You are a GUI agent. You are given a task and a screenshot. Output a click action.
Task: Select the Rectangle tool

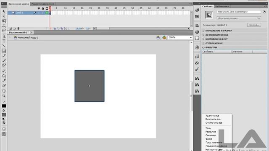(4, 51)
